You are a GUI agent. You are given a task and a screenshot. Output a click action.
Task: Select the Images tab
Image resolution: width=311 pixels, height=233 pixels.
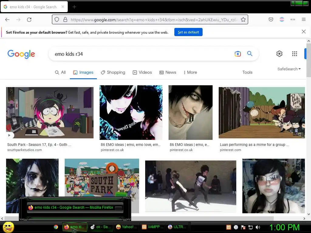click(x=83, y=72)
